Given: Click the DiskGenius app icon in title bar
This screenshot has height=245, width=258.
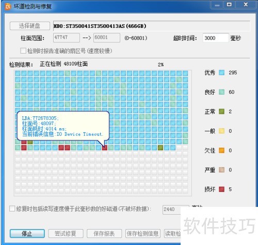Looking at the screenshot, I should click(x=8, y=6).
